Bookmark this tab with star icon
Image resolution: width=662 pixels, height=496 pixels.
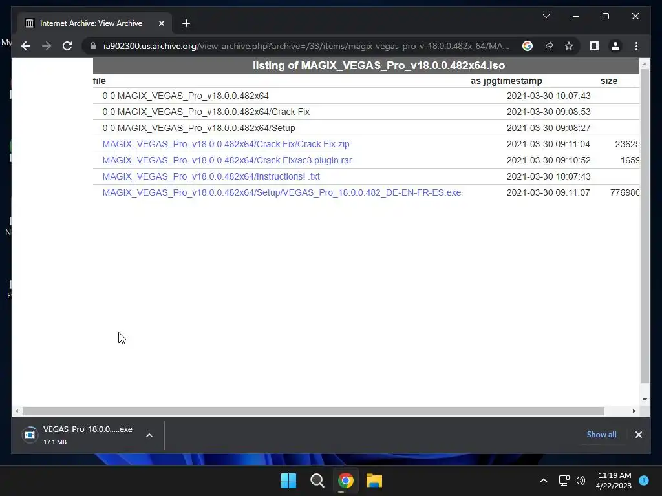point(569,46)
